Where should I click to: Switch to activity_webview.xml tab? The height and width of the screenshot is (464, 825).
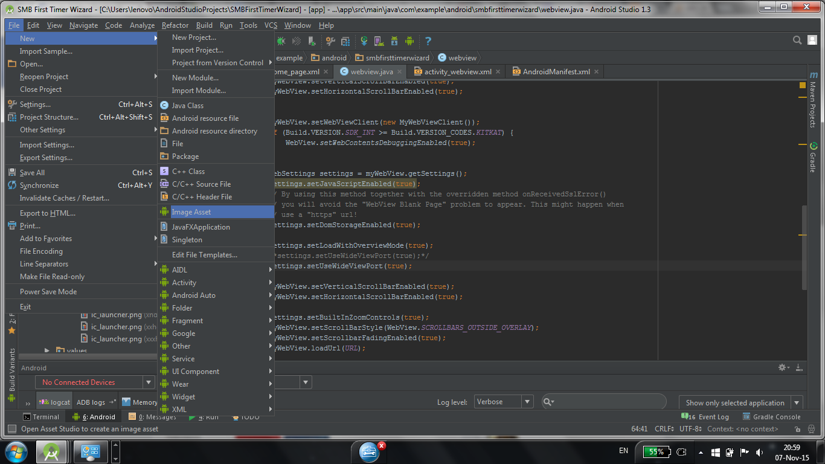pos(457,72)
